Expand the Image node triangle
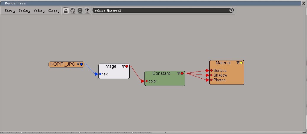The height and width of the screenshot is (134, 307). 123,66
